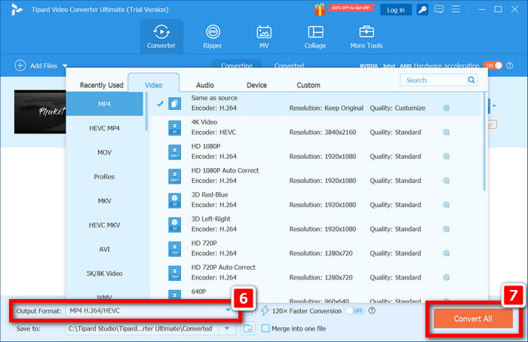Open the output folder icon
Image resolution: width=528 pixels, height=342 pixels.
pyautogui.click(x=247, y=328)
